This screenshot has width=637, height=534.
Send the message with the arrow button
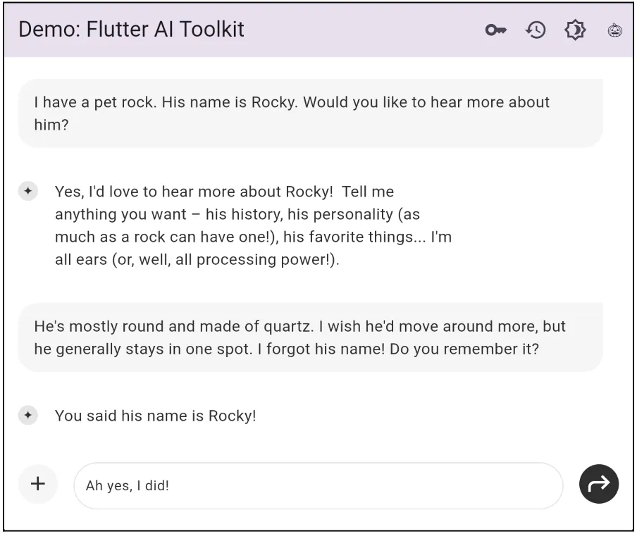click(x=599, y=484)
